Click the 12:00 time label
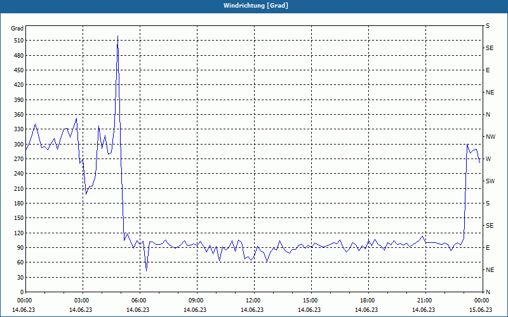Viewport: 508px width, 317px height. point(253,301)
